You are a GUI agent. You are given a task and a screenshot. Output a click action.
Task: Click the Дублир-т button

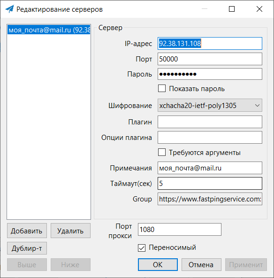(x=27, y=248)
